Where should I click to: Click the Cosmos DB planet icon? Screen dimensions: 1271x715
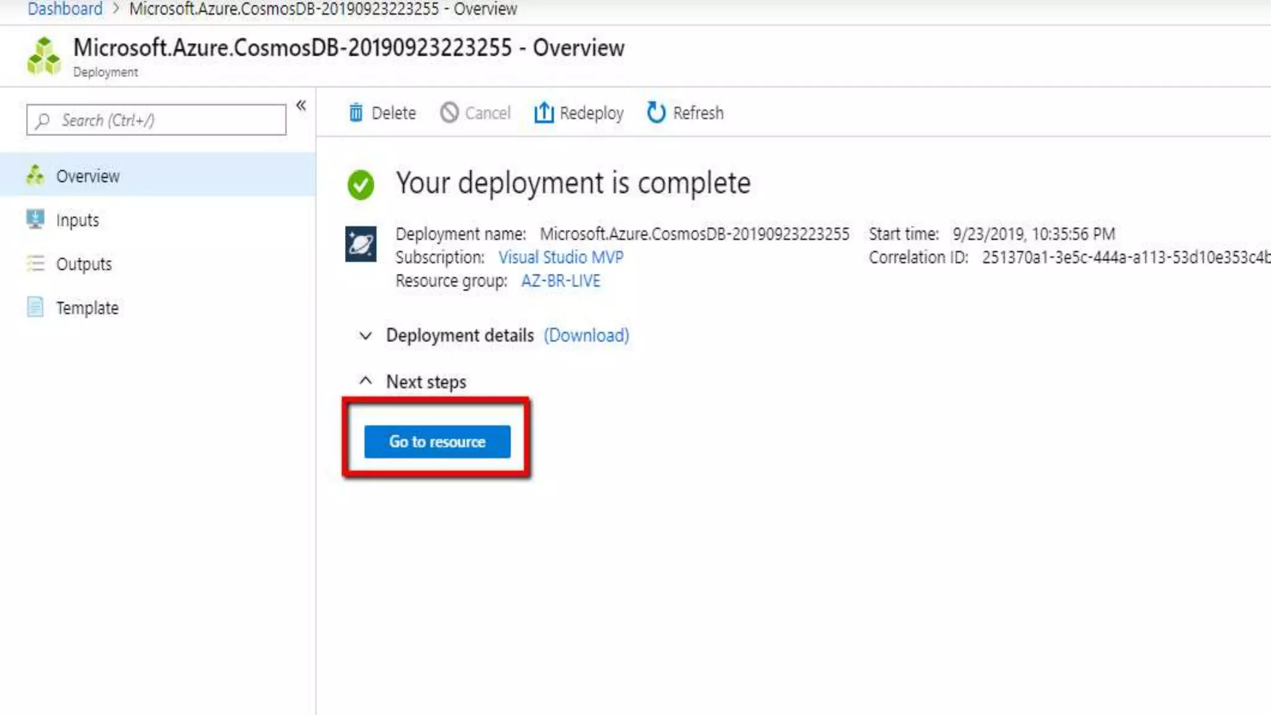[x=361, y=244]
